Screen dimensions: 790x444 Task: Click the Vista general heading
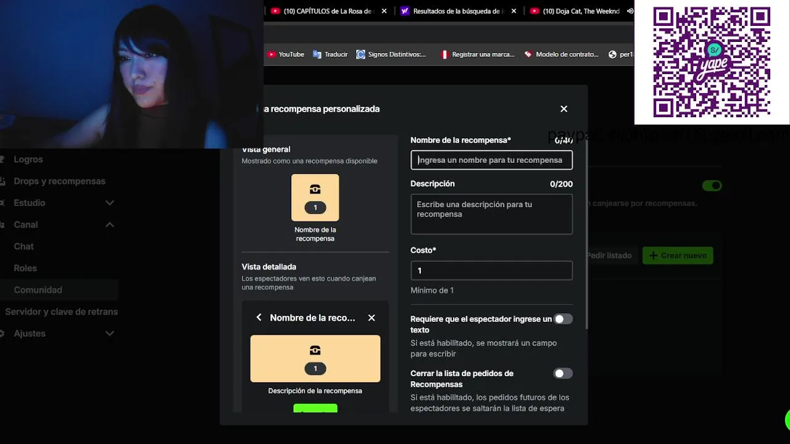point(266,149)
